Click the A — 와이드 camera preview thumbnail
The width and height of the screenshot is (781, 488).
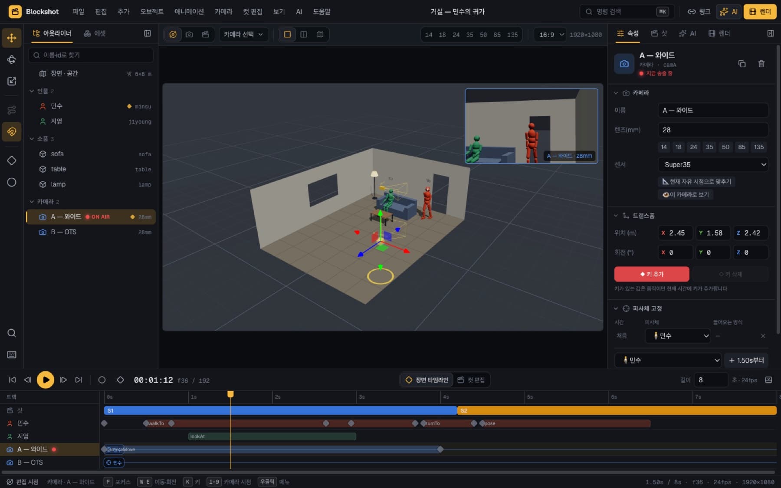pos(531,126)
